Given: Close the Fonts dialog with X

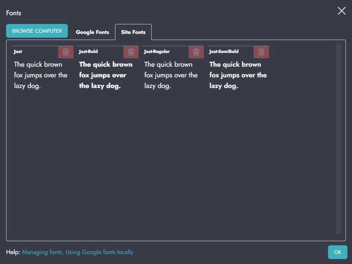Looking at the screenshot, I should click(341, 11).
